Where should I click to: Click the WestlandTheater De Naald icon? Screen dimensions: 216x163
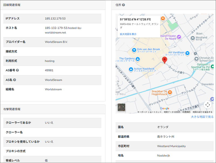pos(179,36)
